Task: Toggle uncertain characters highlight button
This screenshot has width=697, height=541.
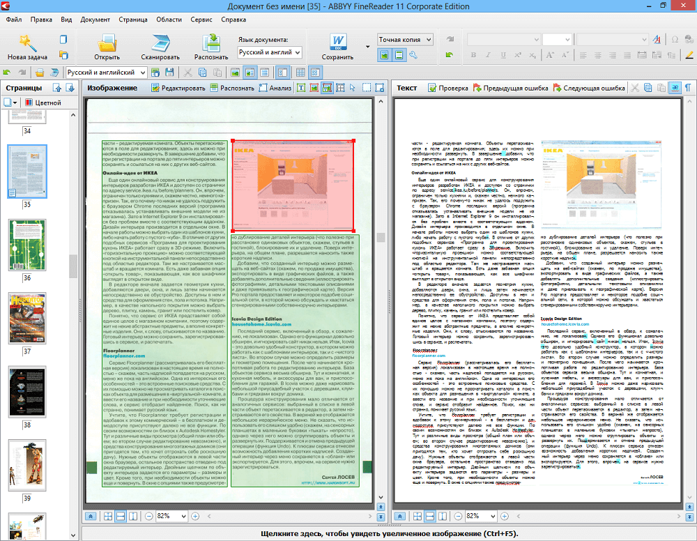Action: [674, 88]
